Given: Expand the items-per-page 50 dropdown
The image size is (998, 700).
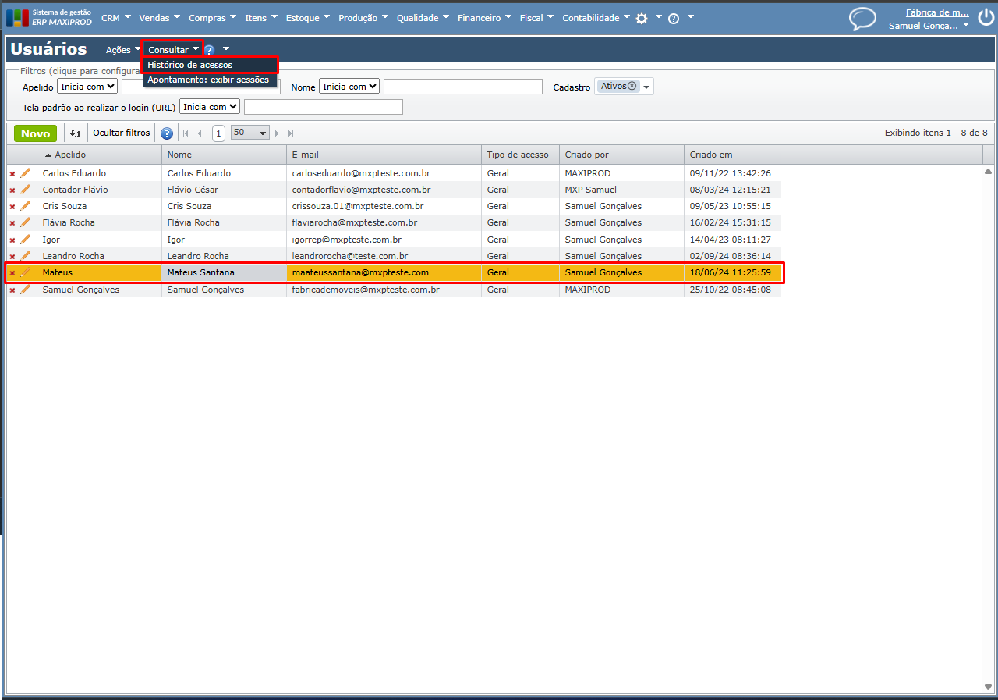Looking at the screenshot, I should pyautogui.click(x=250, y=133).
